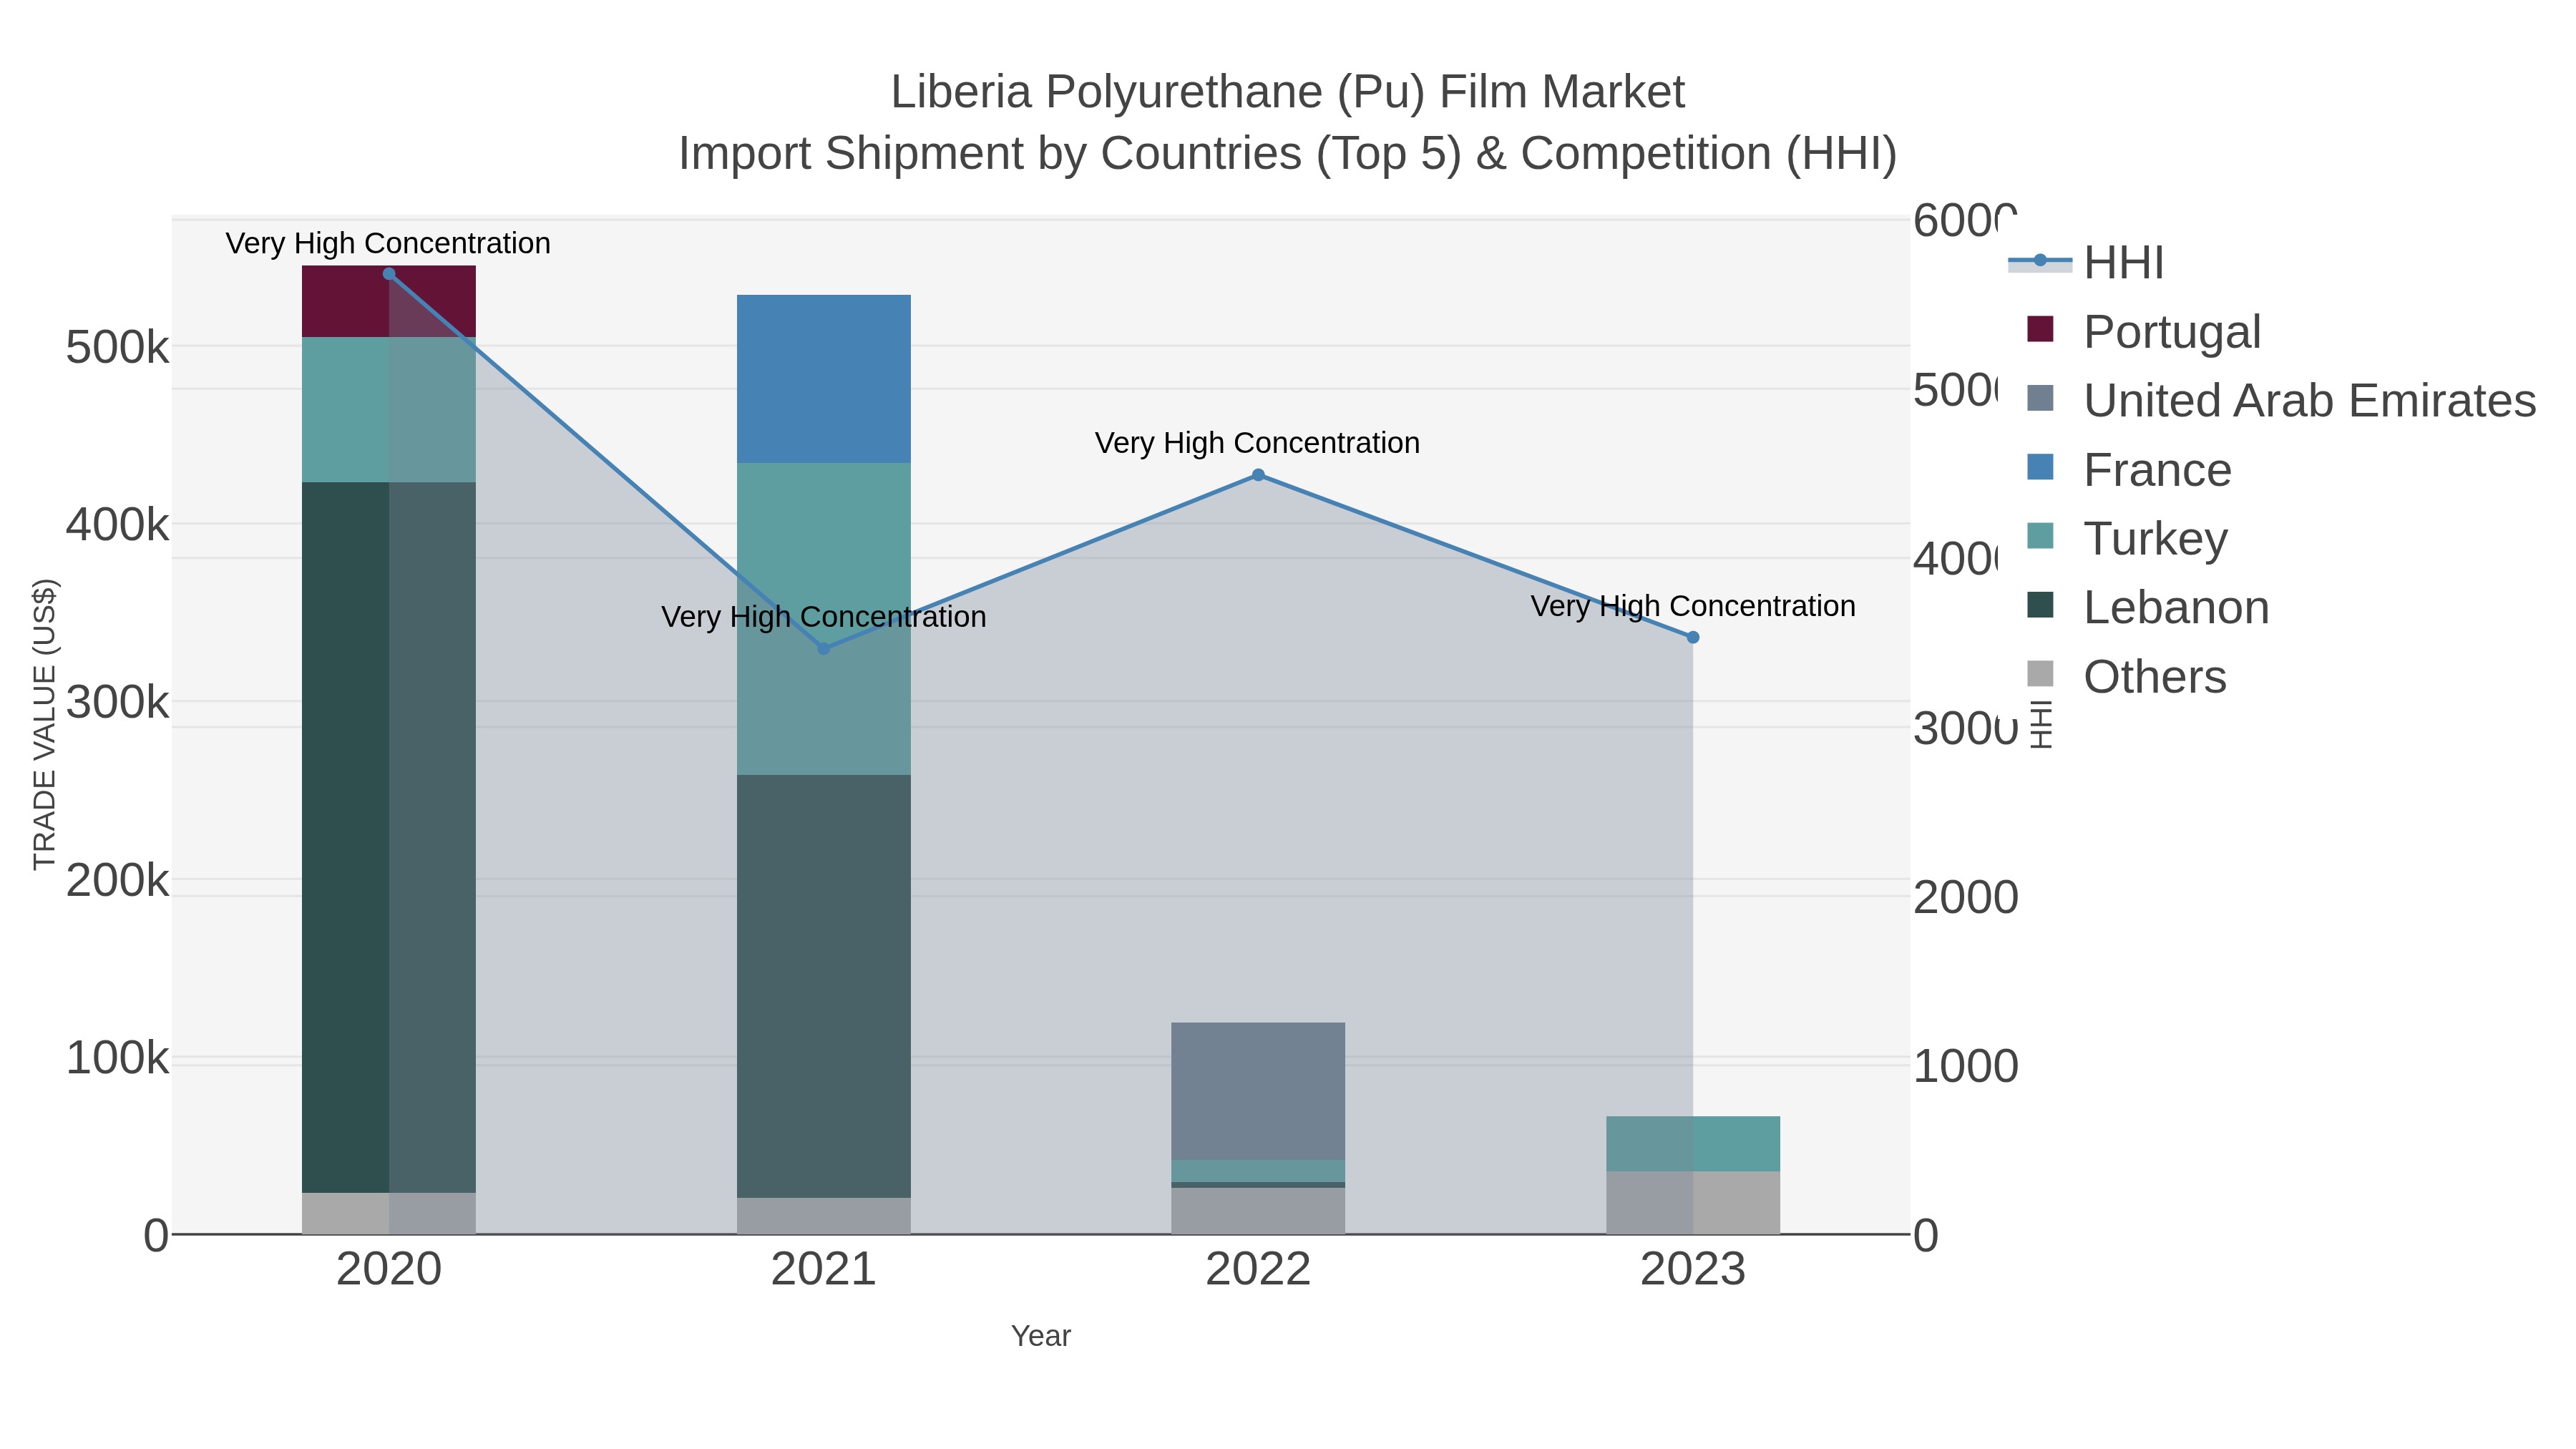Toggle the Lebanon legend entry

[2148, 607]
